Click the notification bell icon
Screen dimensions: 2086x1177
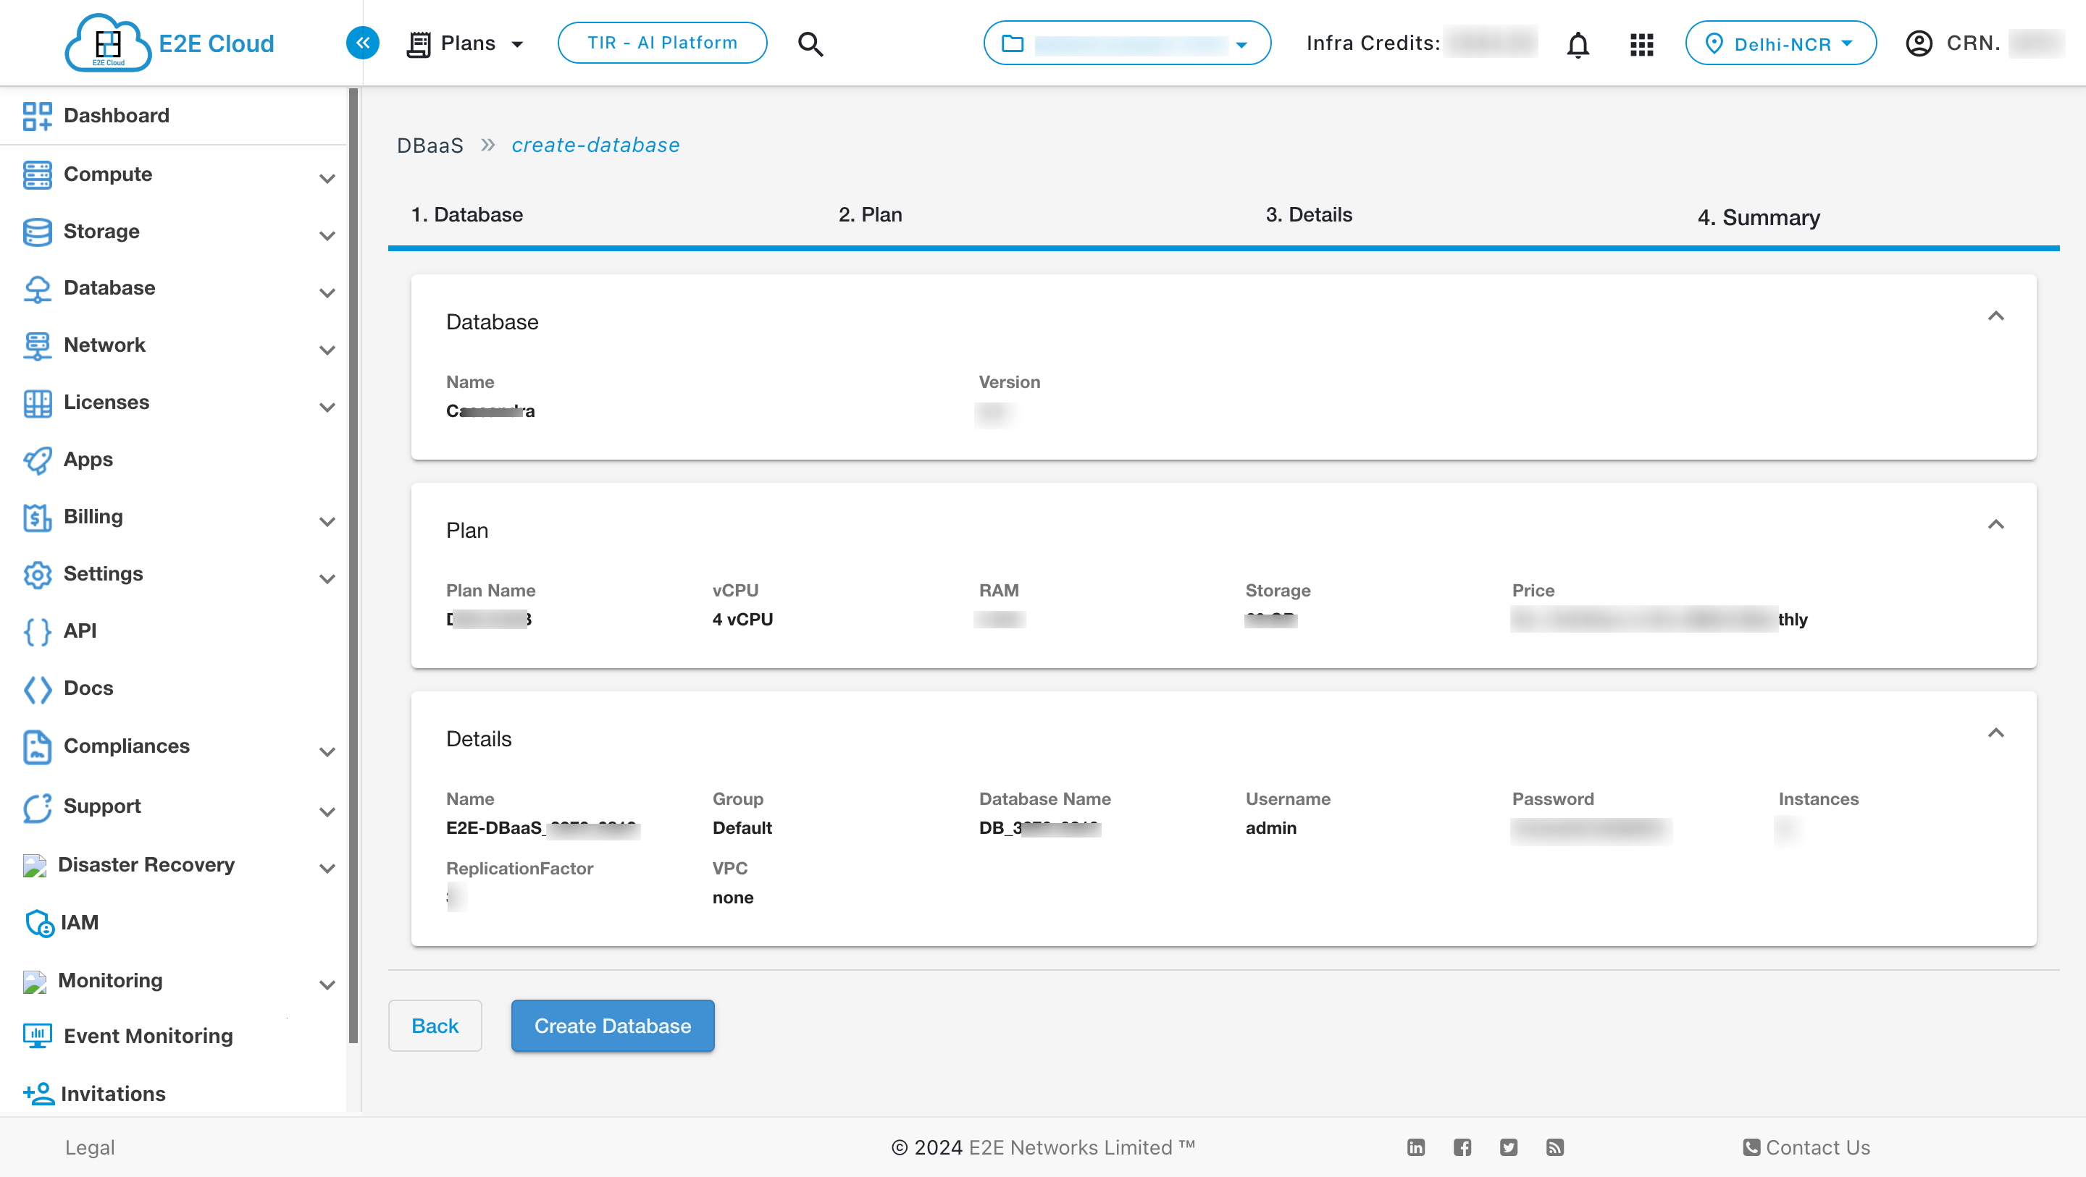1577,43
